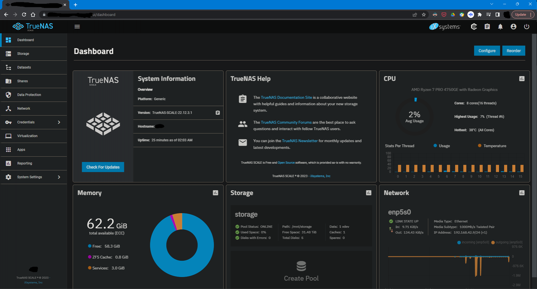Click the Credentials key icon
The image size is (537, 289).
(x=8, y=122)
